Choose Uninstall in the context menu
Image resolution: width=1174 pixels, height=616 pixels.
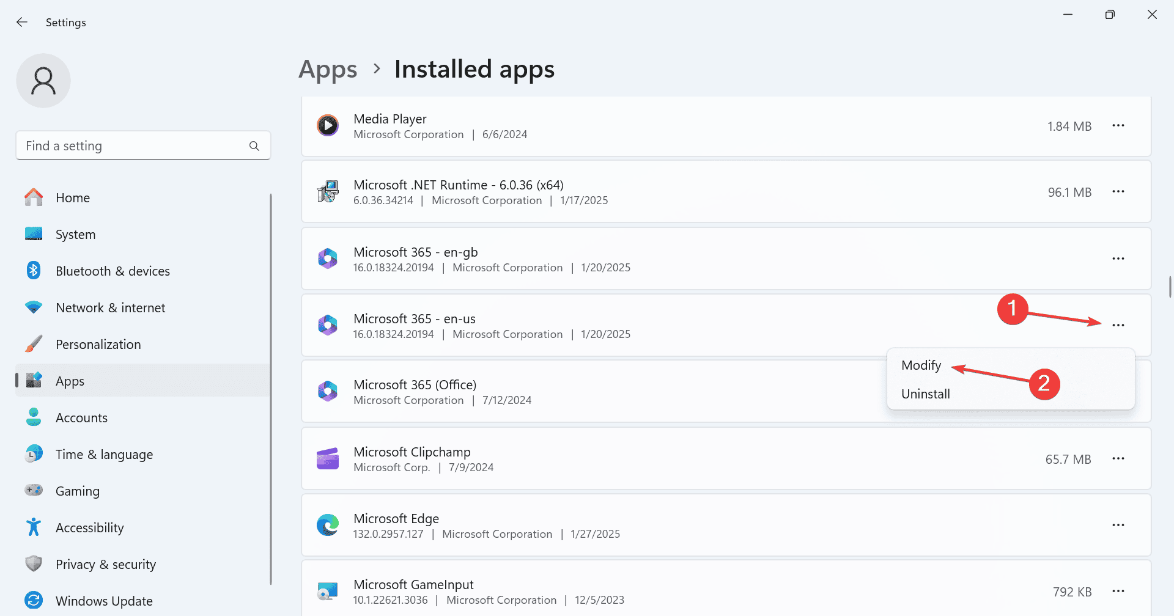(925, 394)
